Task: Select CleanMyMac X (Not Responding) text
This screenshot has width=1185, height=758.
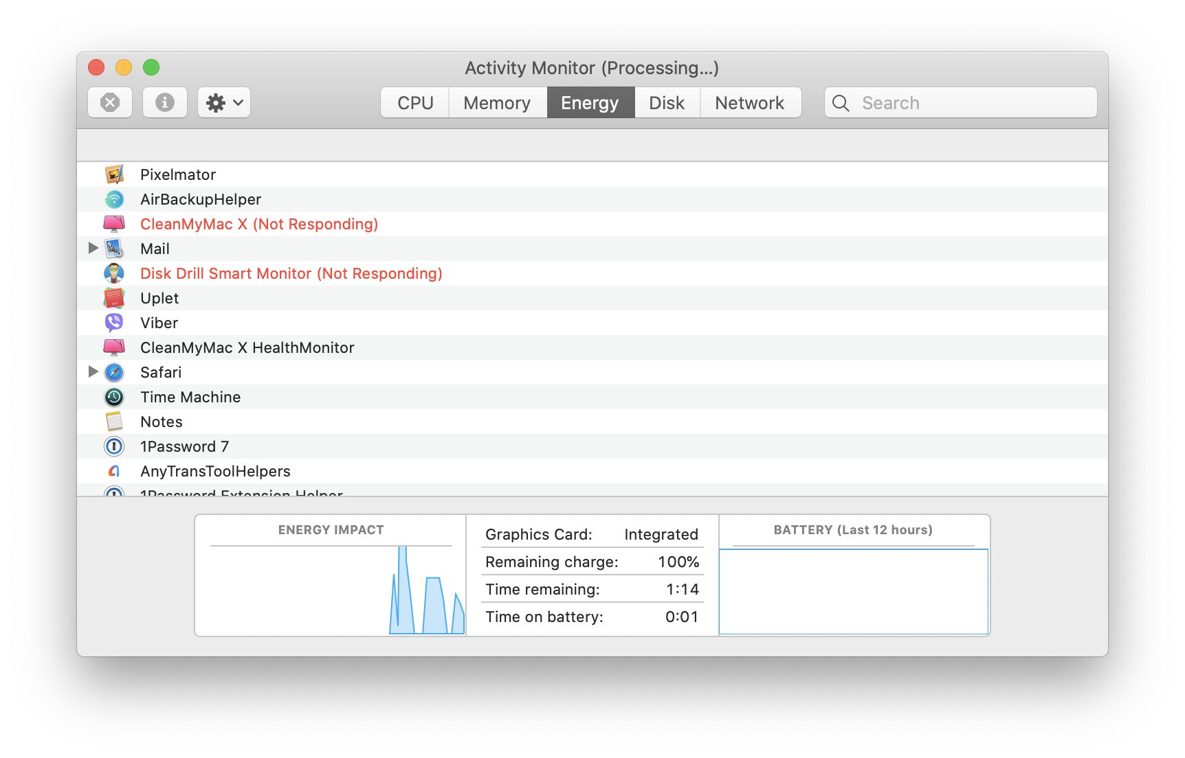Action: pyautogui.click(x=259, y=224)
